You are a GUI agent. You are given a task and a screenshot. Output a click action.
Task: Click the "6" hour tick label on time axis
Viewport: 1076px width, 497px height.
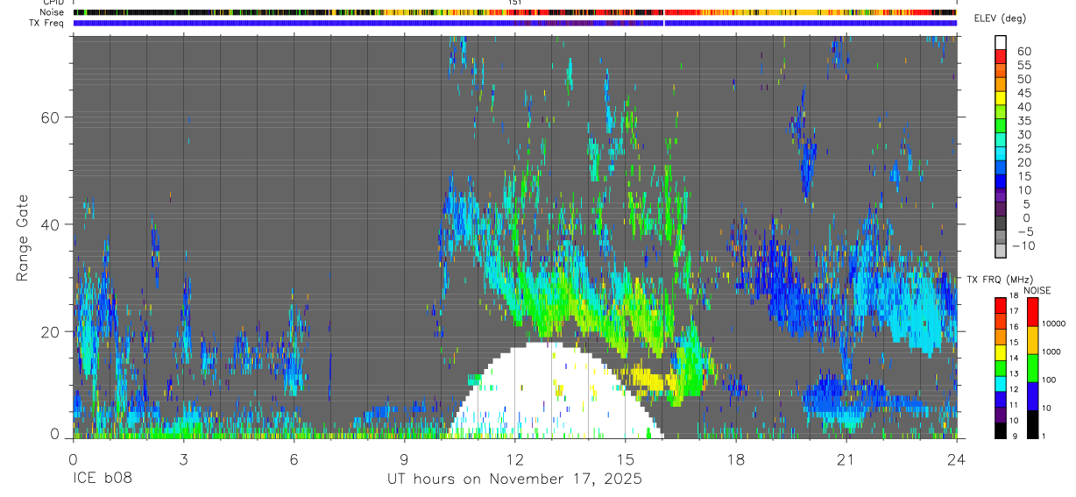click(x=294, y=458)
